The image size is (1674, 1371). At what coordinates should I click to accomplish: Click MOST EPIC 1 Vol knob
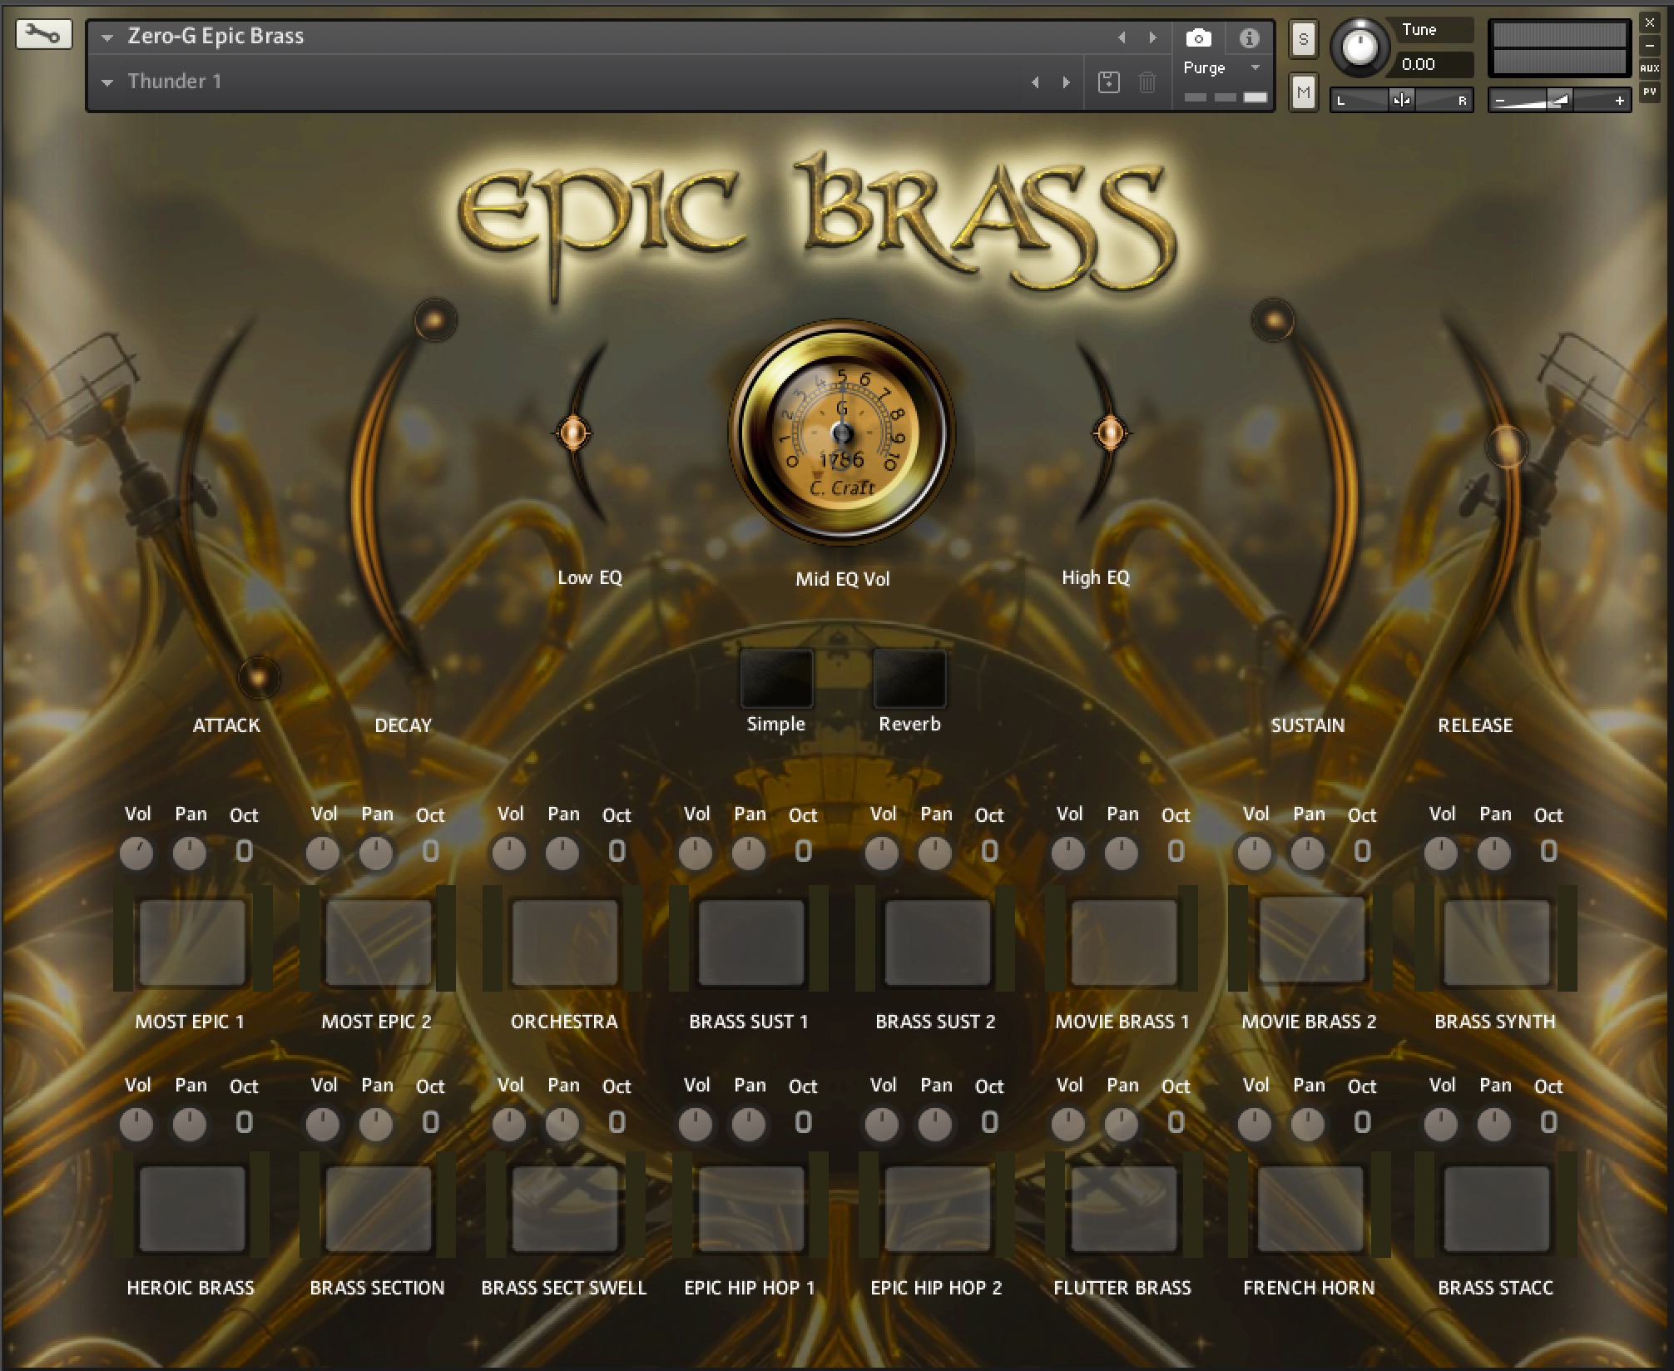[136, 854]
